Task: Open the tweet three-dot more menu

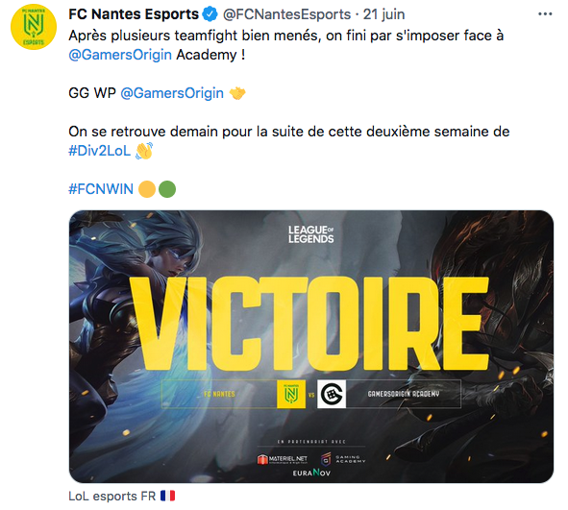Action: click(x=545, y=14)
